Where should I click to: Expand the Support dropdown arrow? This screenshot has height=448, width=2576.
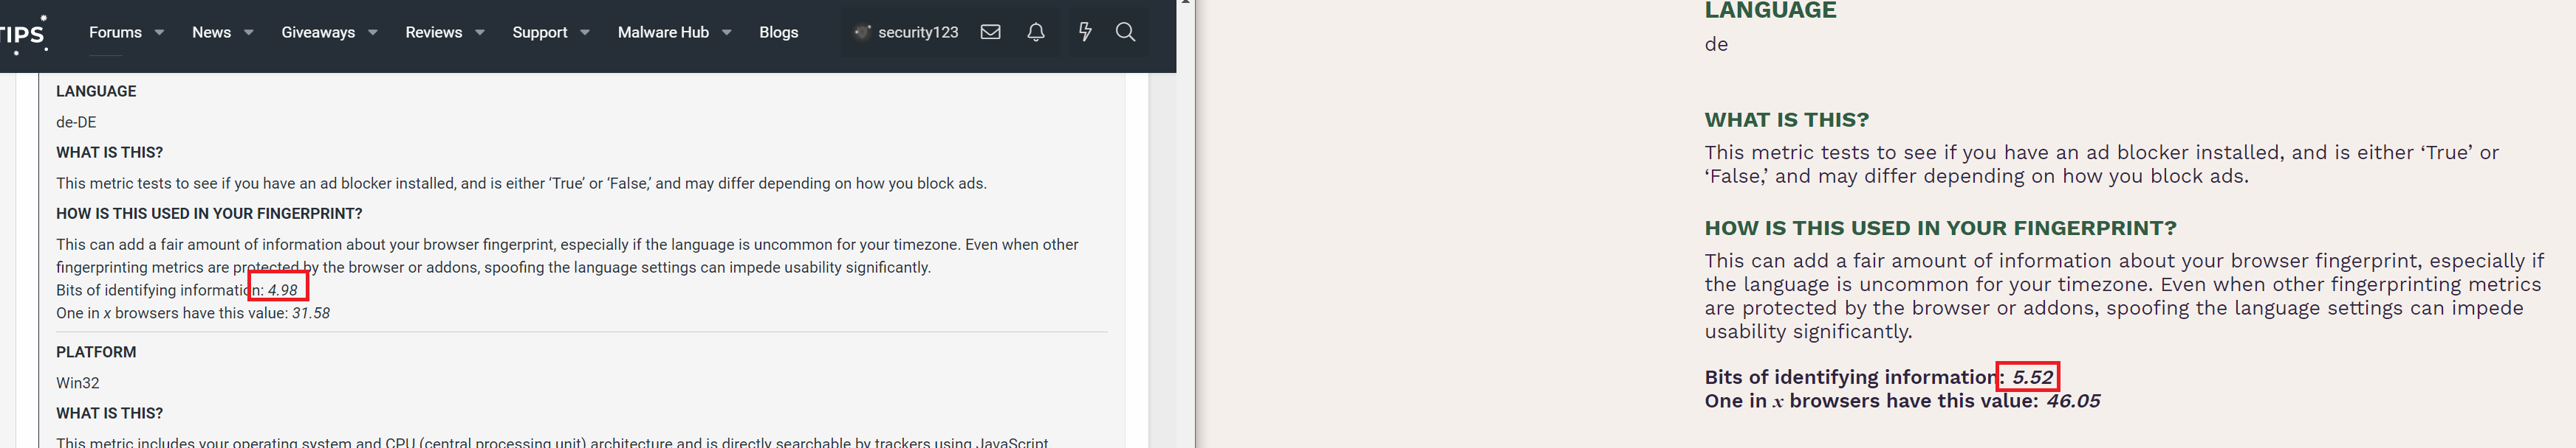585,33
